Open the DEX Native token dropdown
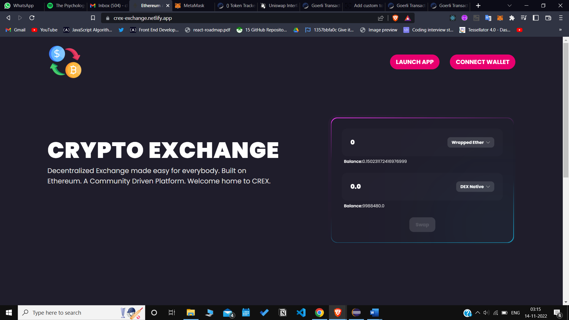569x320 pixels. pyautogui.click(x=475, y=187)
